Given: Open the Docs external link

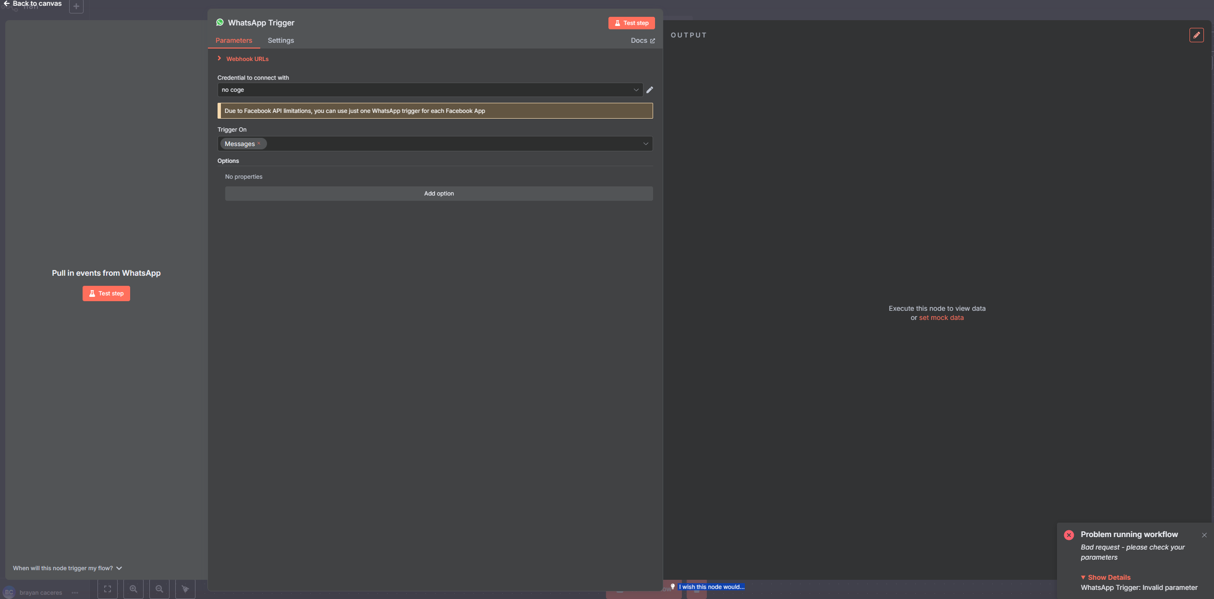Looking at the screenshot, I should (643, 40).
